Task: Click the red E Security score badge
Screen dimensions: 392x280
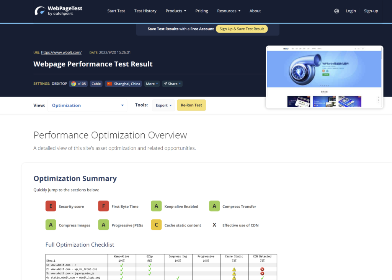Action: 51,206
